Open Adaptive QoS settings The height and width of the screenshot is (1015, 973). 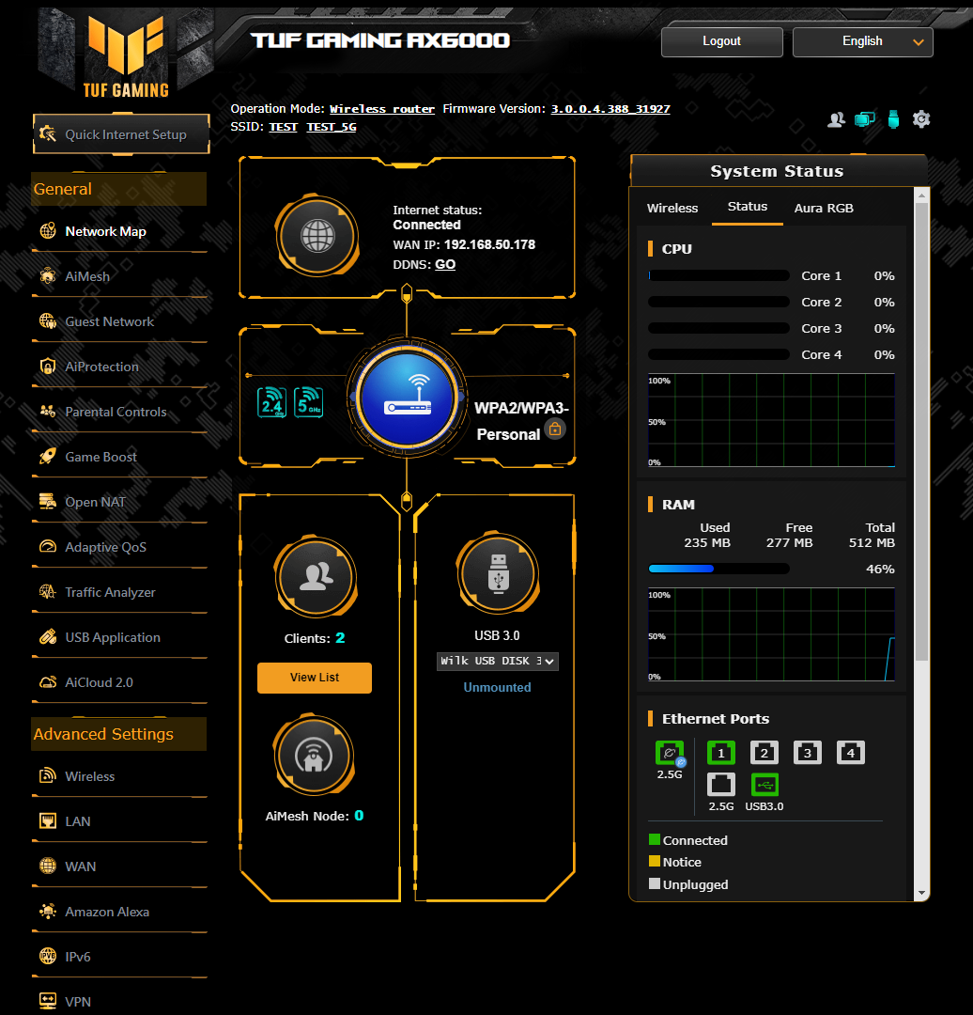click(x=119, y=547)
